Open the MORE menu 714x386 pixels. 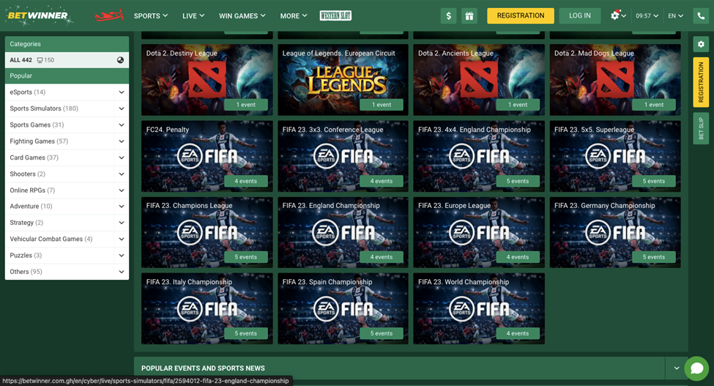(294, 16)
